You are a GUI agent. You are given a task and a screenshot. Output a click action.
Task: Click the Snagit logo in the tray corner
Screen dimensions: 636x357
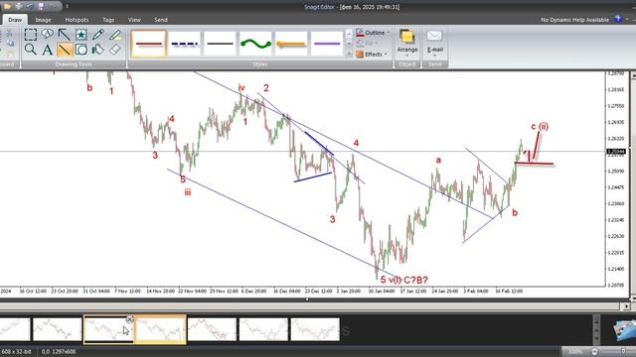click(x=624, y=329)
